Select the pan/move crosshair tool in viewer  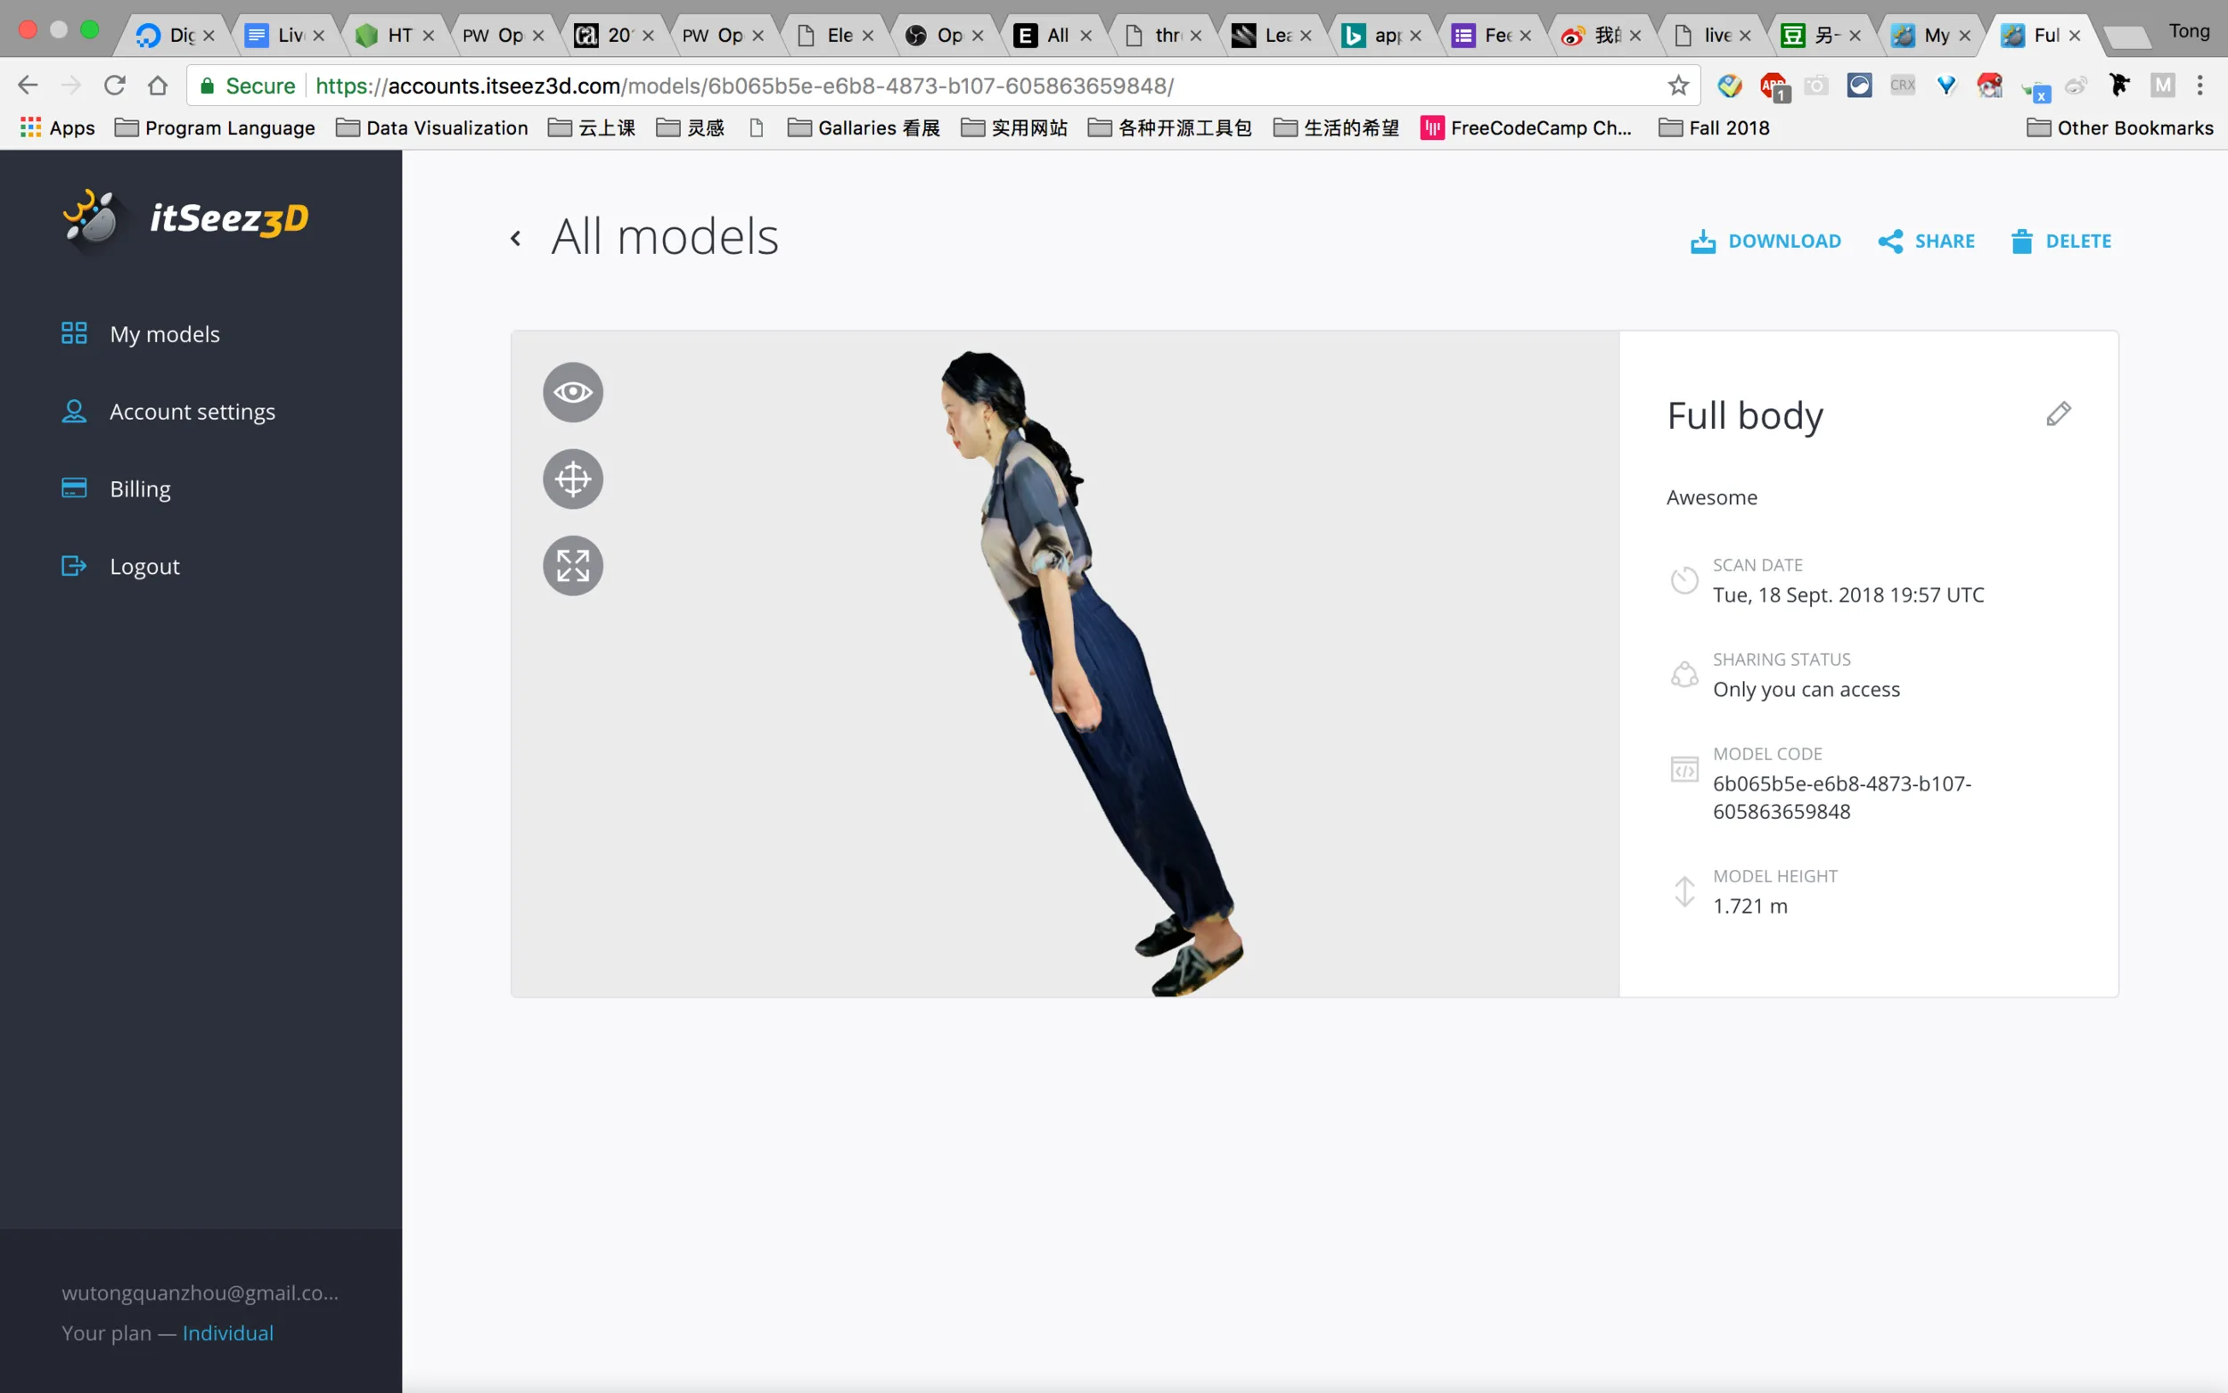click(573, 479)
